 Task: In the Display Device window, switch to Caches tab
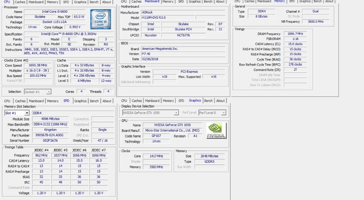137,101
